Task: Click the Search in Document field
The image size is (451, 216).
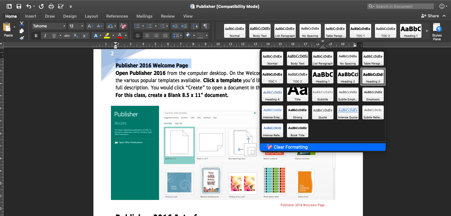Action: (401, 6)
